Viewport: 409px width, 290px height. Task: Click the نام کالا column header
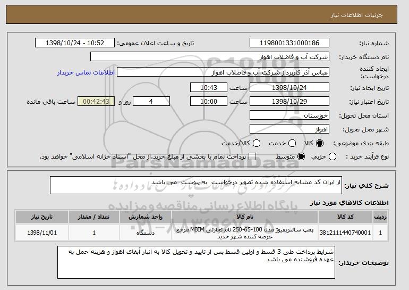(x=244, y=217)
